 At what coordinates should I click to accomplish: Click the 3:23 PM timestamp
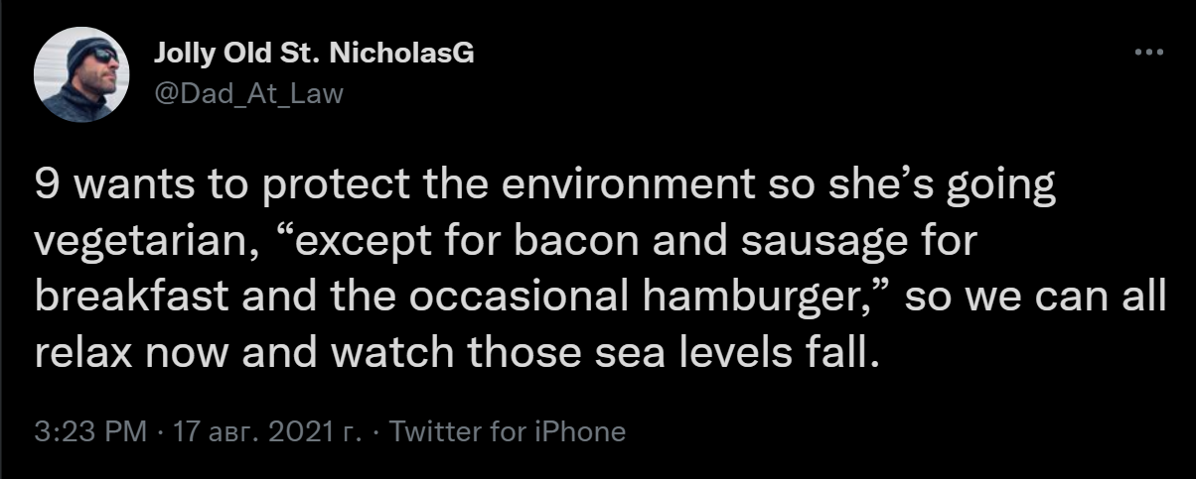tap(89, 432)
